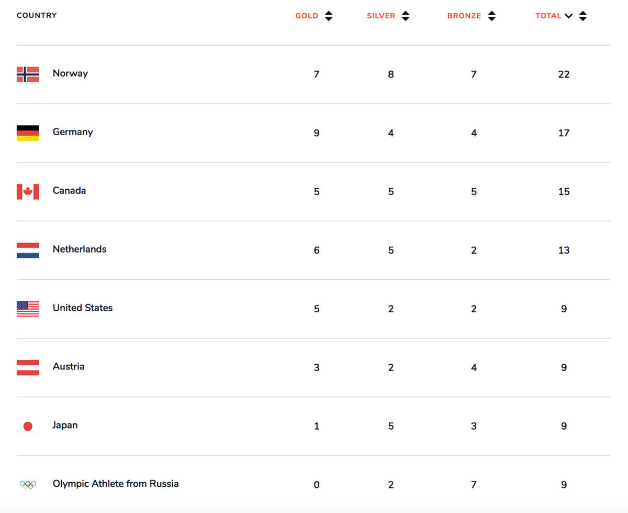The height and width of the screenshot is (513, 628).
Task: Click the Germany flag icon
Action: tap(28, 133)
